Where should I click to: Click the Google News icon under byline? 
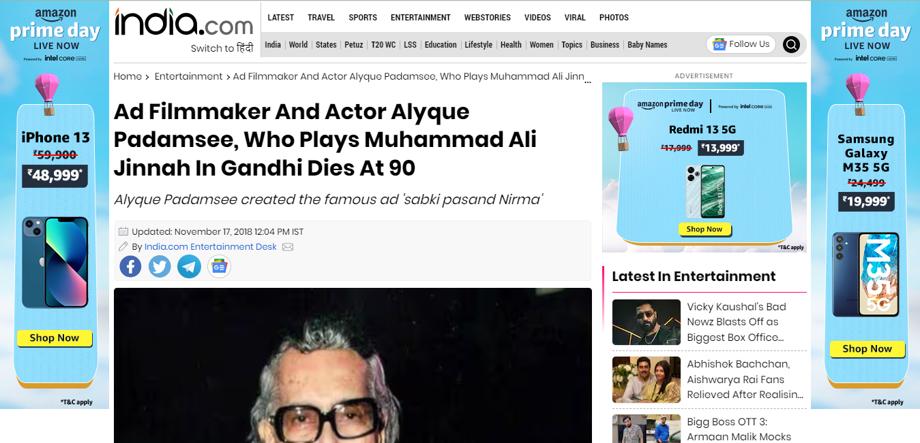[x=219, y=266]
